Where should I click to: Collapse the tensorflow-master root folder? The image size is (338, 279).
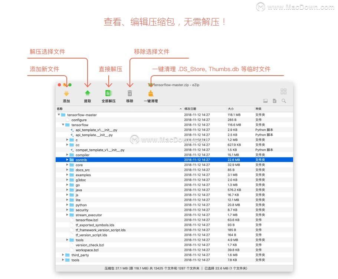click(x=59, y=115)
